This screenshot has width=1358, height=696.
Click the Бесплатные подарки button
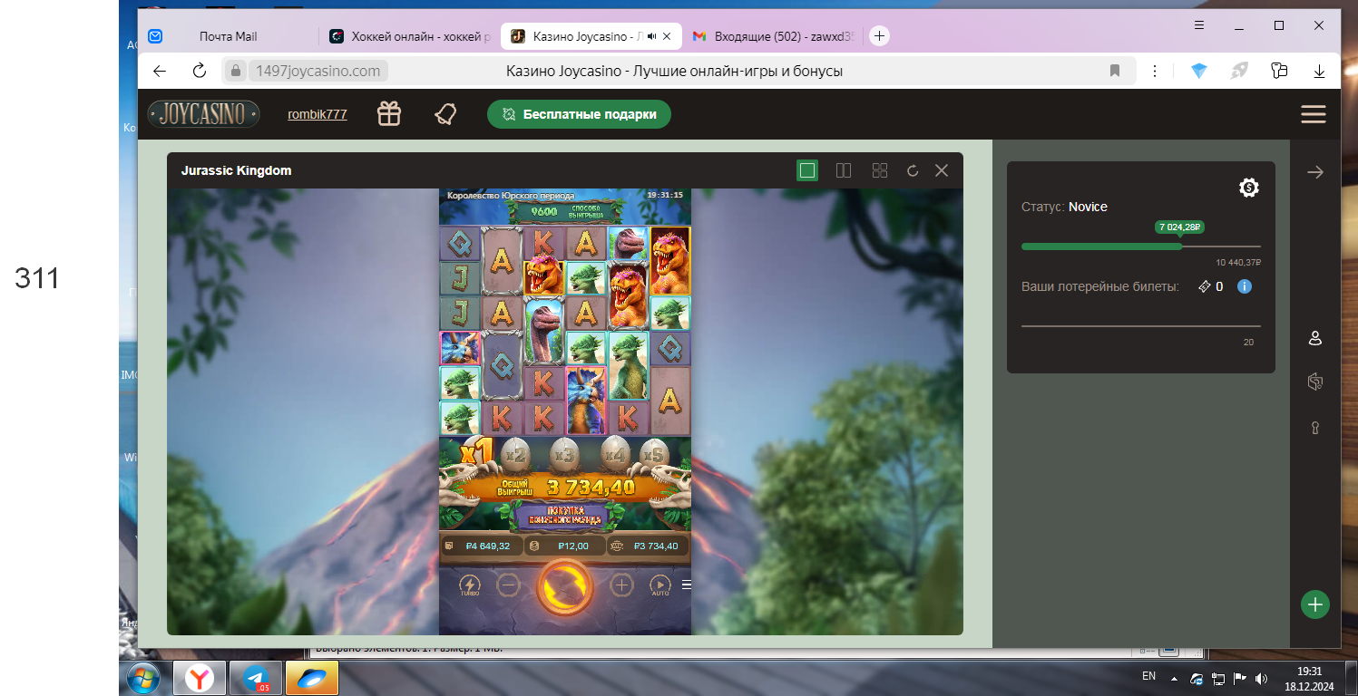(579, 114)
